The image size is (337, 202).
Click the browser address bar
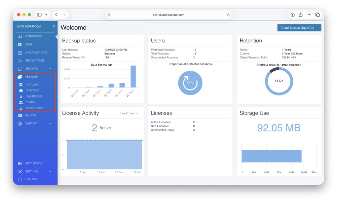click(x=168, y=15)
